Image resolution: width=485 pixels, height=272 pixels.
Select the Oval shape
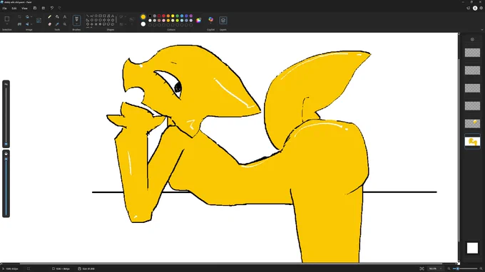96,16
